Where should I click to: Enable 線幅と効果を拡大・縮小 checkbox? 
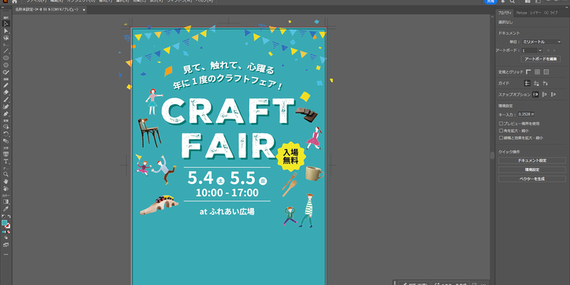(502, 138)
